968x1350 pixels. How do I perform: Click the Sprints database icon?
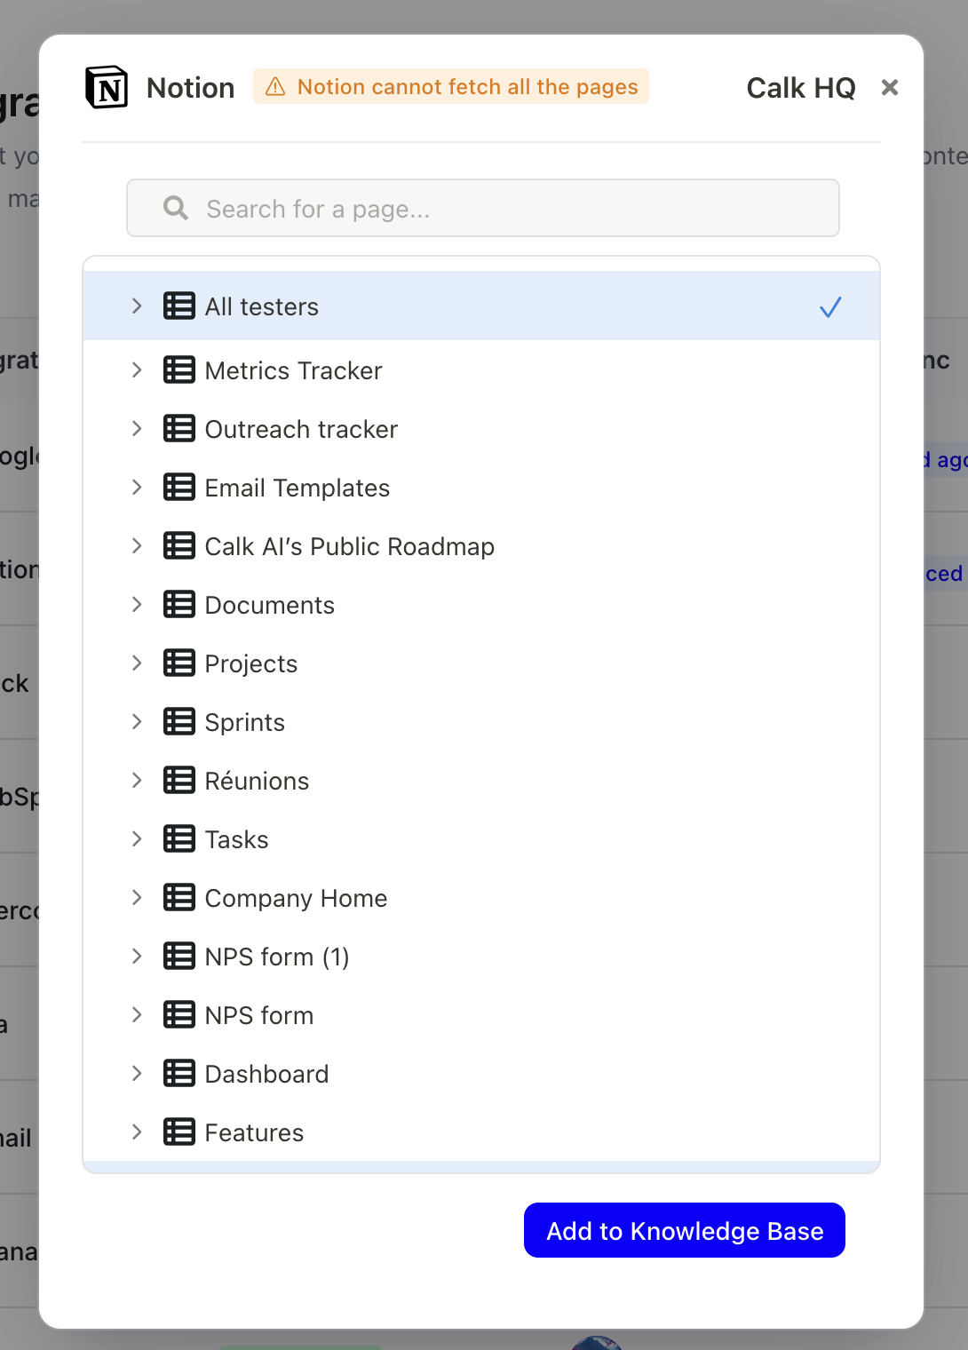tap(179, 722)
